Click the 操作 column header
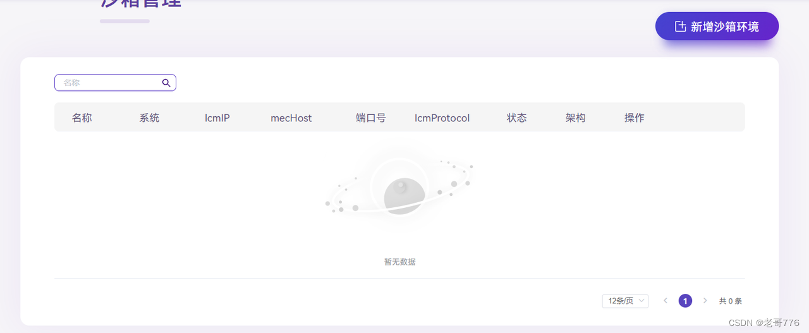 point(635,118)
